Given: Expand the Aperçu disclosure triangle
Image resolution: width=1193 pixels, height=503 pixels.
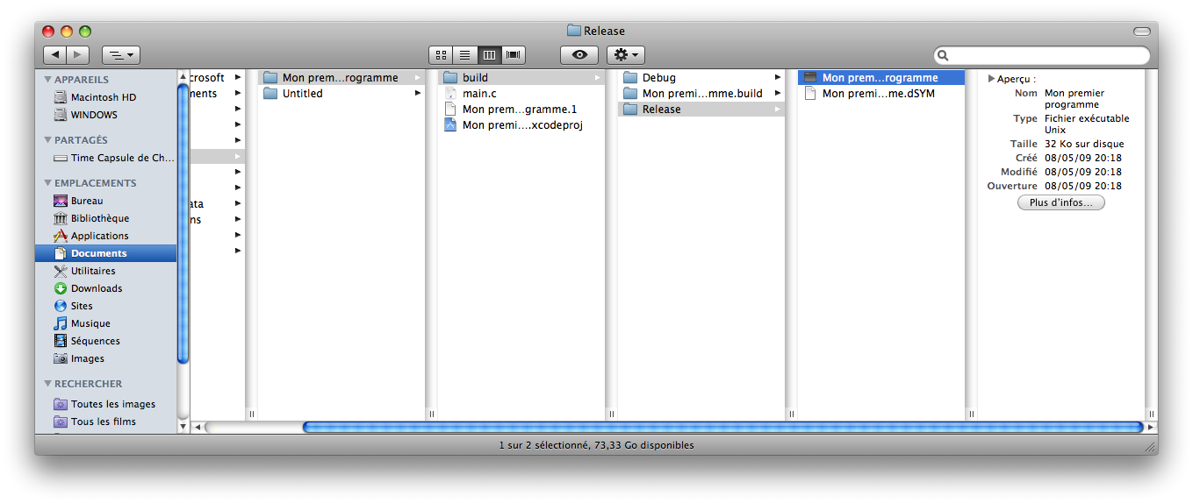Looking at the screenshot, I should point(991,79).
